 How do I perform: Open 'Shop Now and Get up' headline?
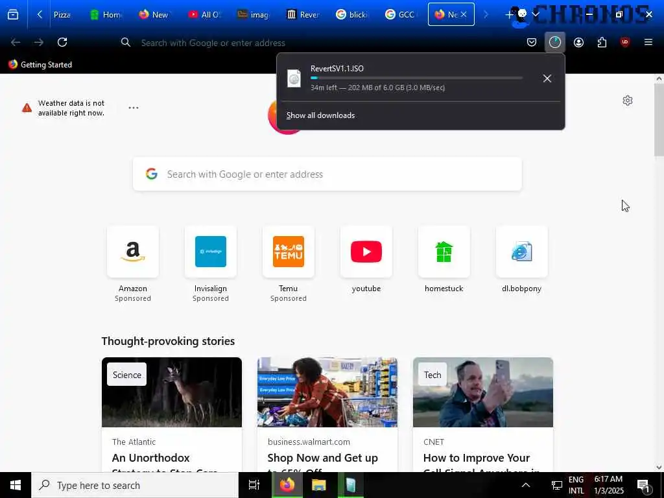(x=323, y=458)
